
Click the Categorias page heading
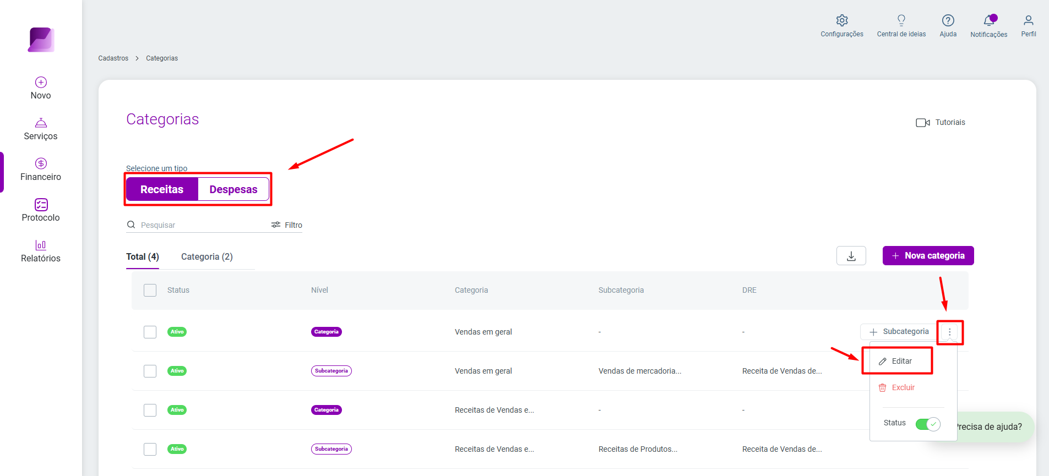coord(162,119)
